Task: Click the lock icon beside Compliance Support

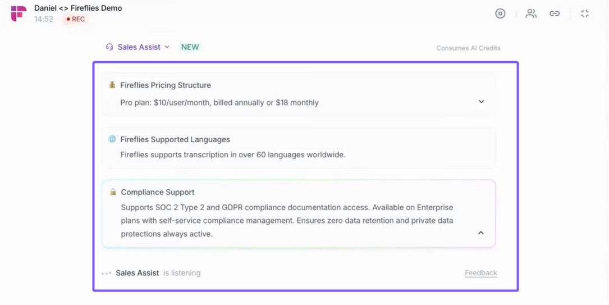Action: [113, 192]
